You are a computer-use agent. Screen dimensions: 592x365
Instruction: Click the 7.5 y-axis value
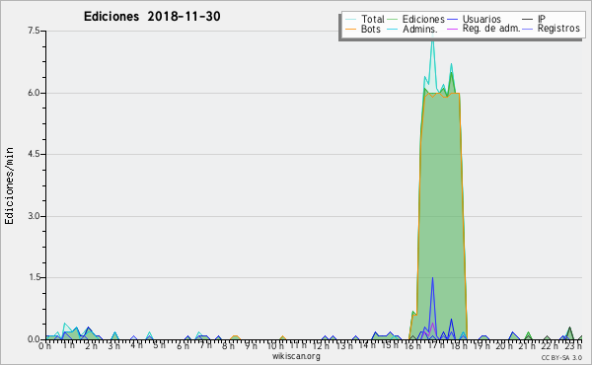point(34,31)
